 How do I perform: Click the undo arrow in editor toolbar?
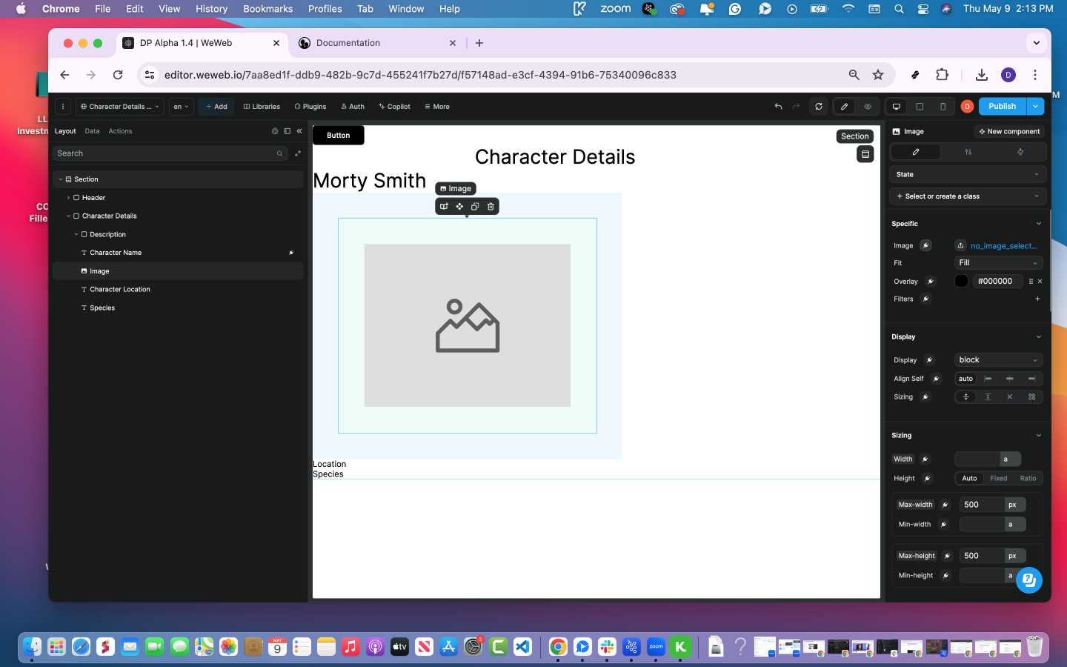click(x=778, y=107)
